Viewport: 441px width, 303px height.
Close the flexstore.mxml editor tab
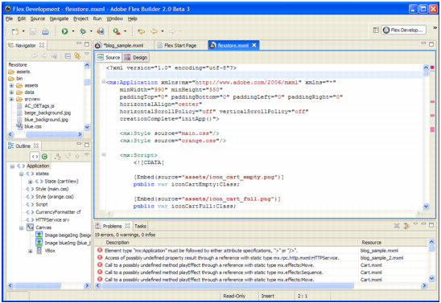click(254, 45)
